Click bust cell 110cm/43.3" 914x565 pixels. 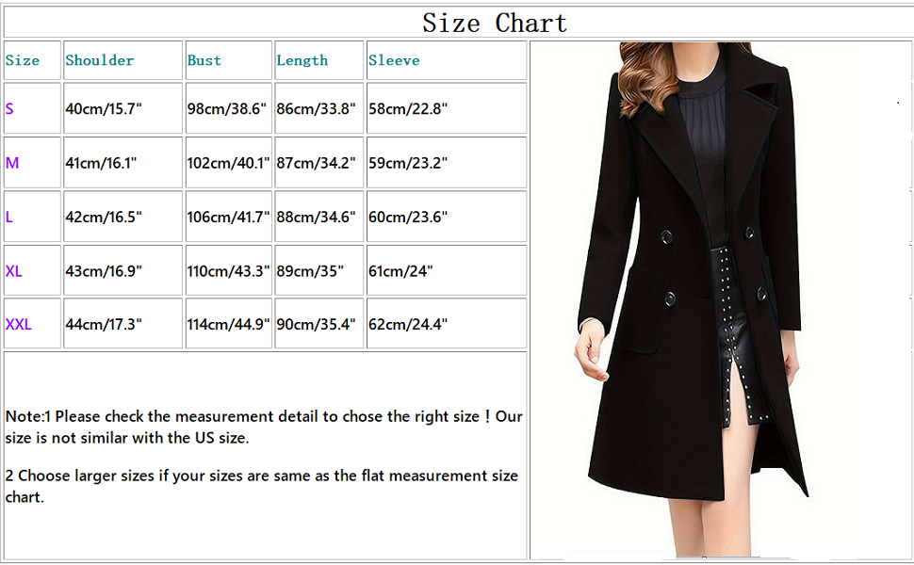tap(229, 270)
